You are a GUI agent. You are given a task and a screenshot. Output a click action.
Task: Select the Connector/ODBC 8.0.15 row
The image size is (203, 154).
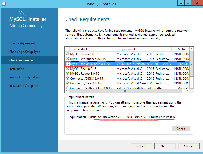(x=127, y=79)
